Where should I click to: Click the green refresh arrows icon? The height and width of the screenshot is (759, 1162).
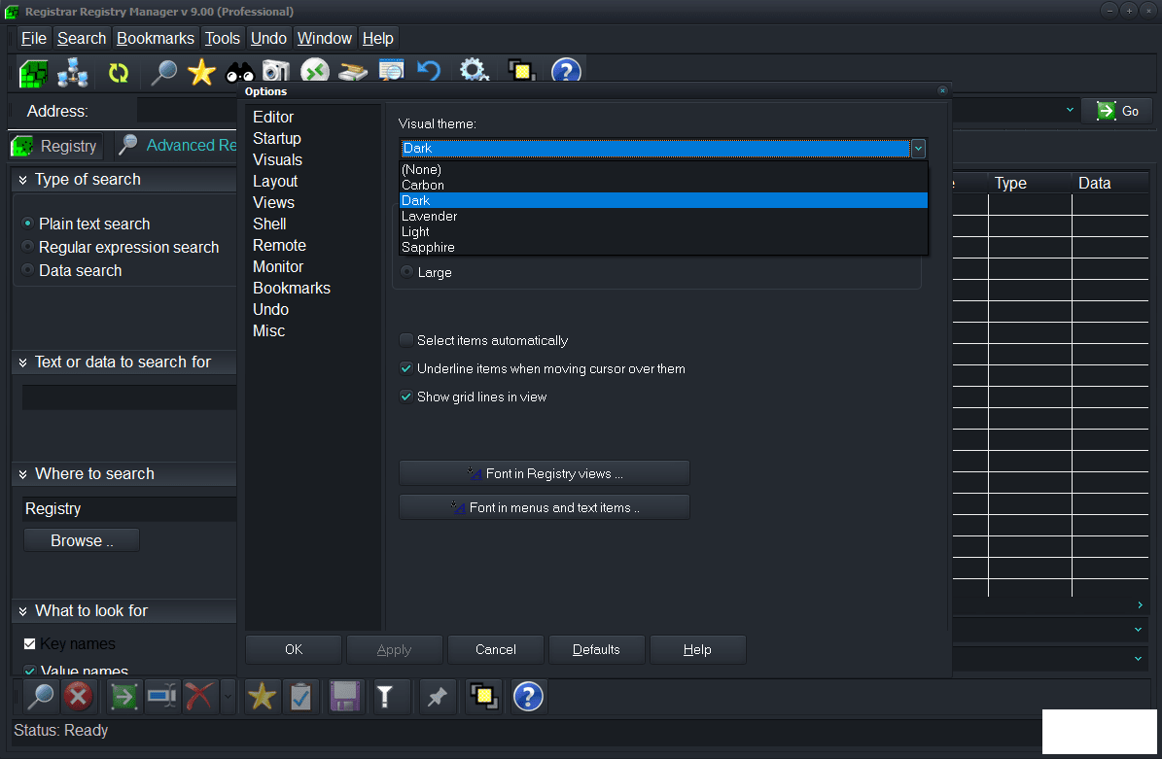(119, 73)
